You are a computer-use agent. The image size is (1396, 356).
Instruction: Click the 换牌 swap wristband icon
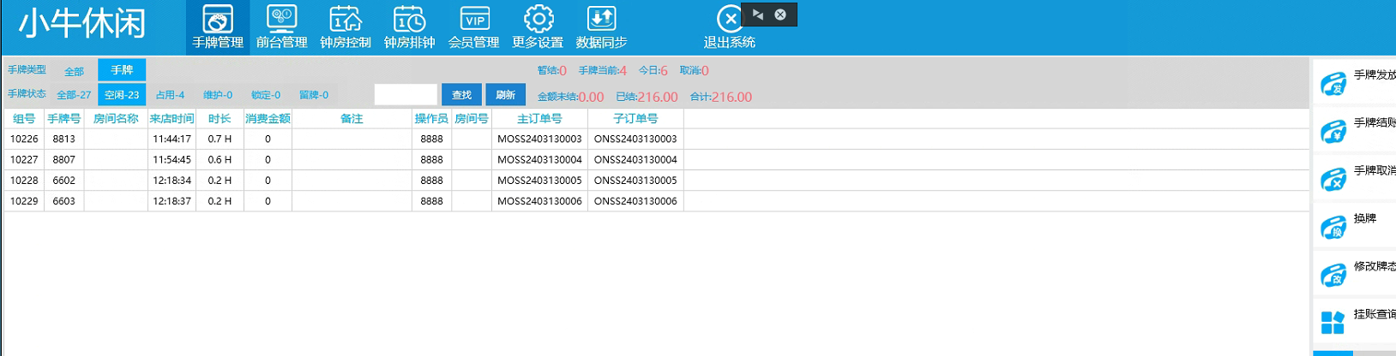1333,228
